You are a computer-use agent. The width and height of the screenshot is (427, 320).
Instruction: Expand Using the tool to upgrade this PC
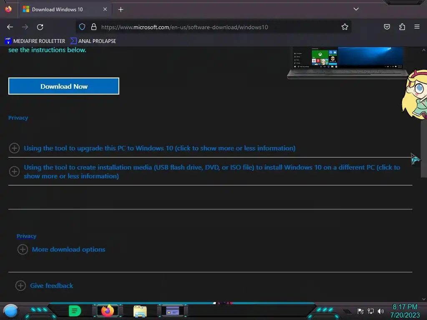coord(160,148)
